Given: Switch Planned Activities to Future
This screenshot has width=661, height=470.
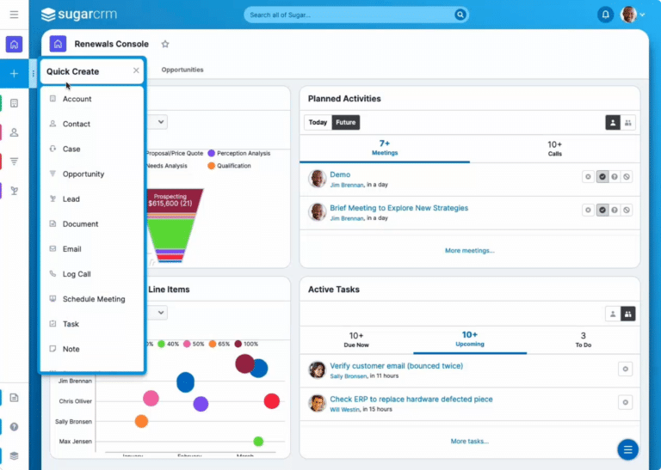Looking at the screenshot, I should click(x=346, y=123).
